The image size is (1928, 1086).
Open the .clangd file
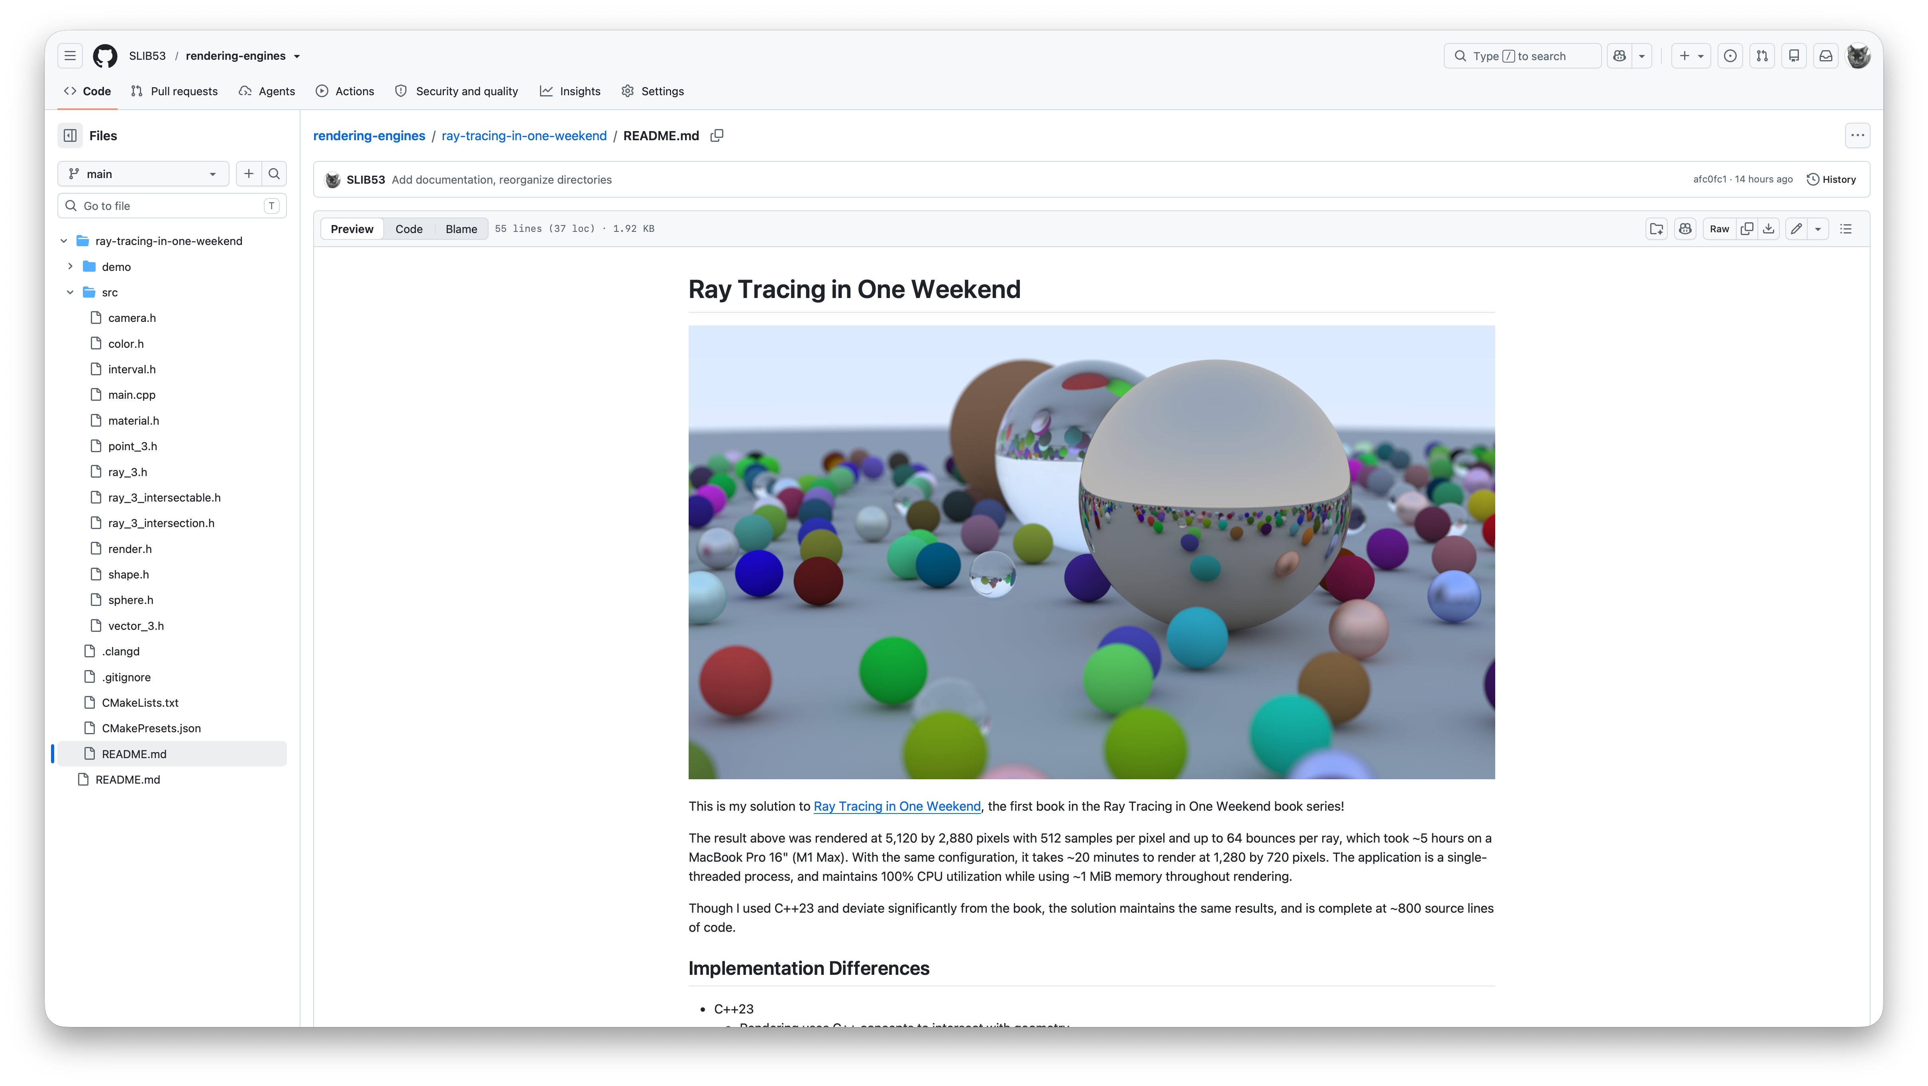[120, 651]
